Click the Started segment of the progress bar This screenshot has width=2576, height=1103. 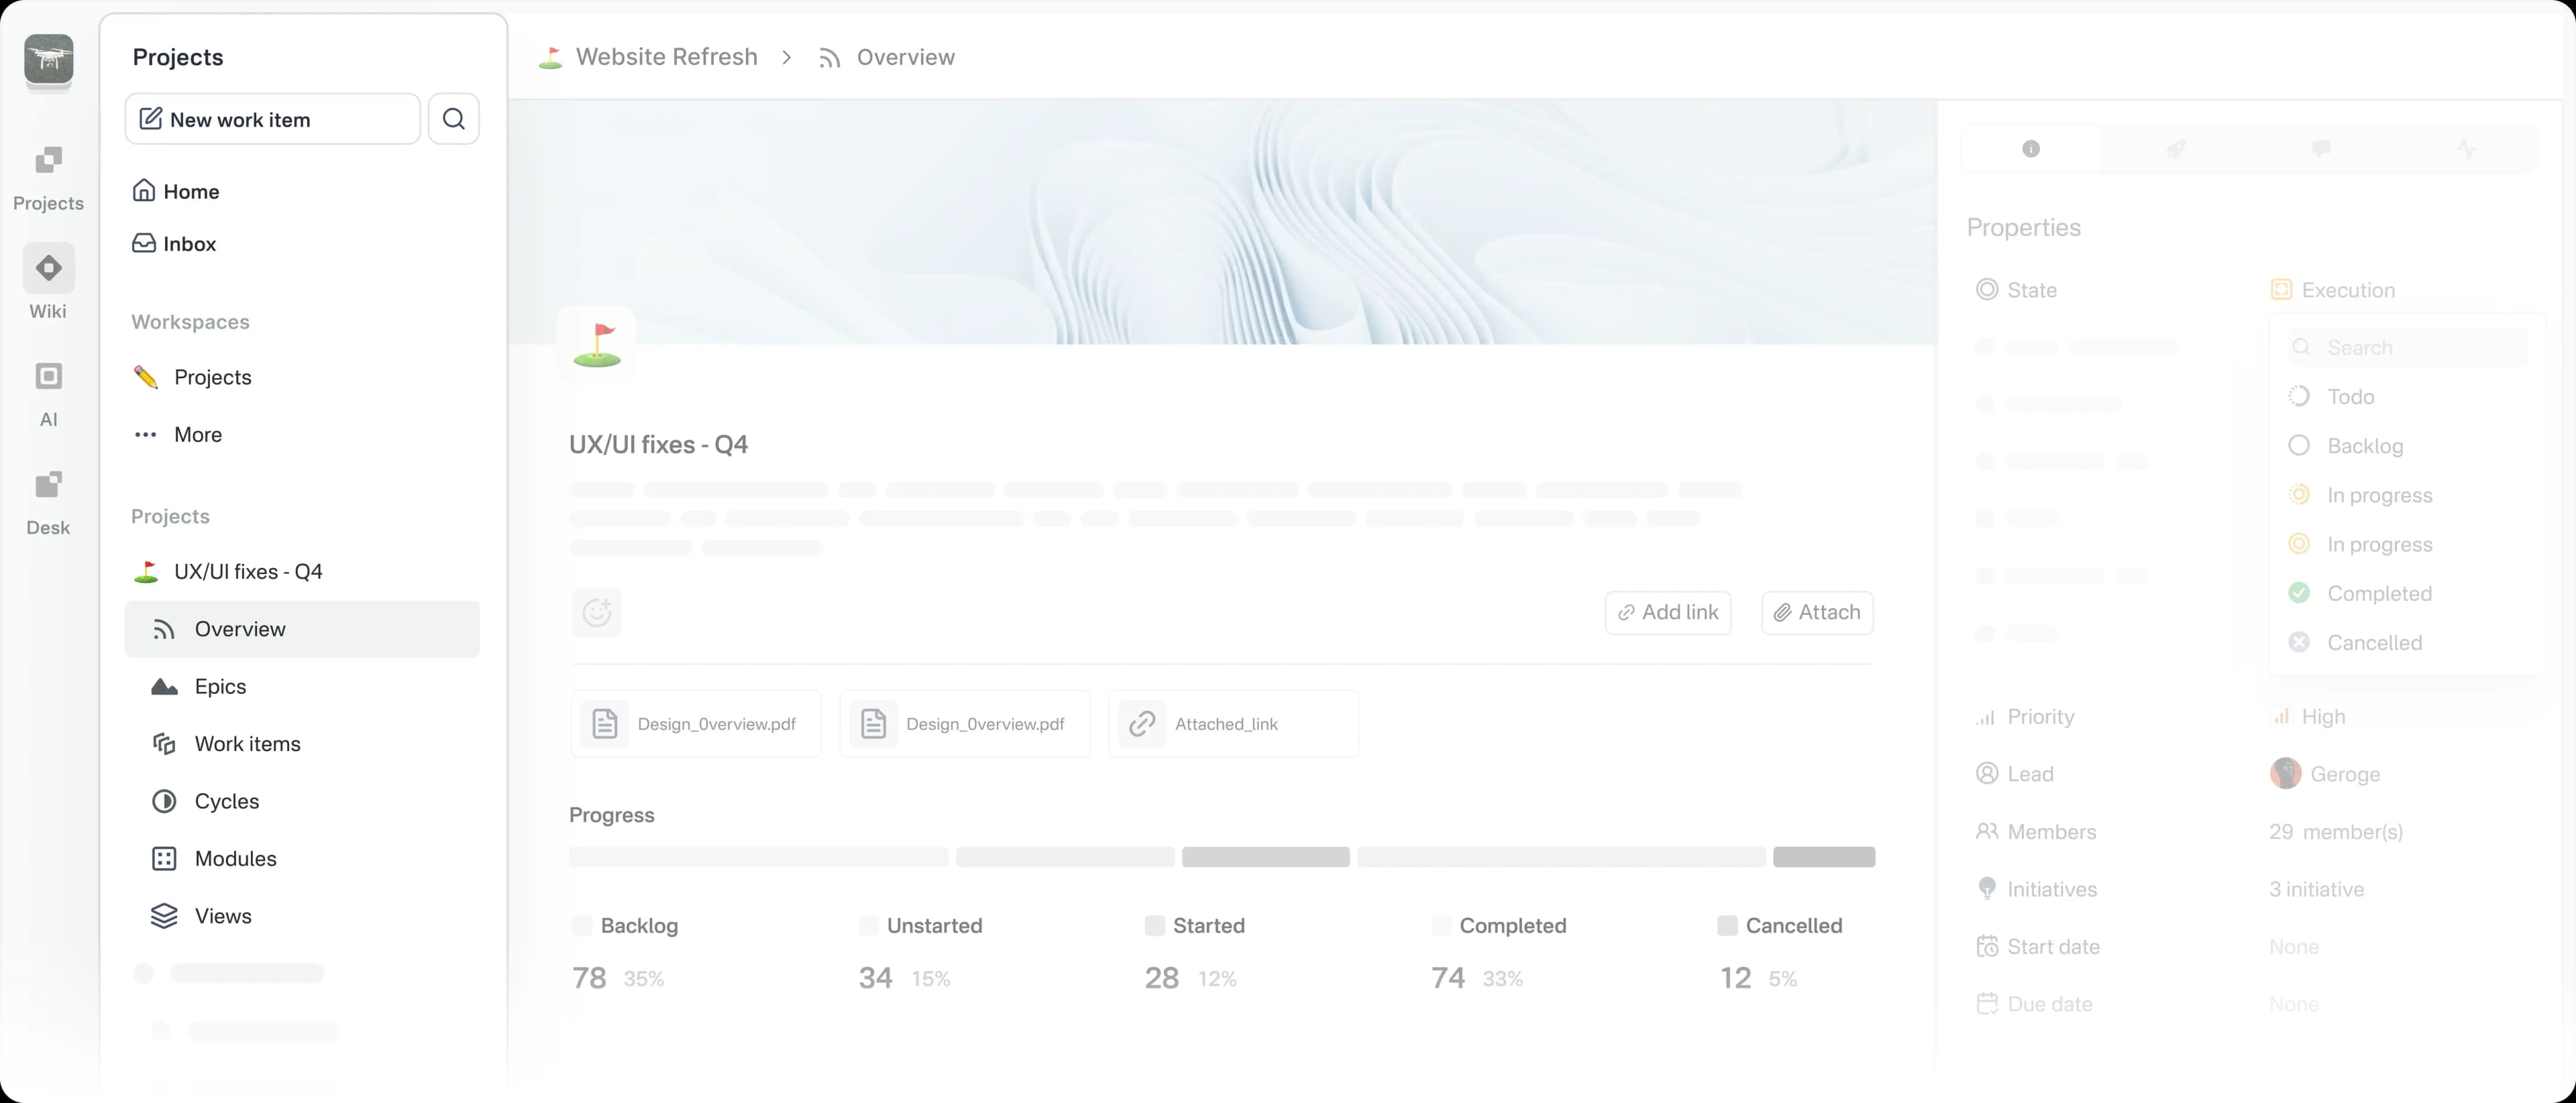1265,857
